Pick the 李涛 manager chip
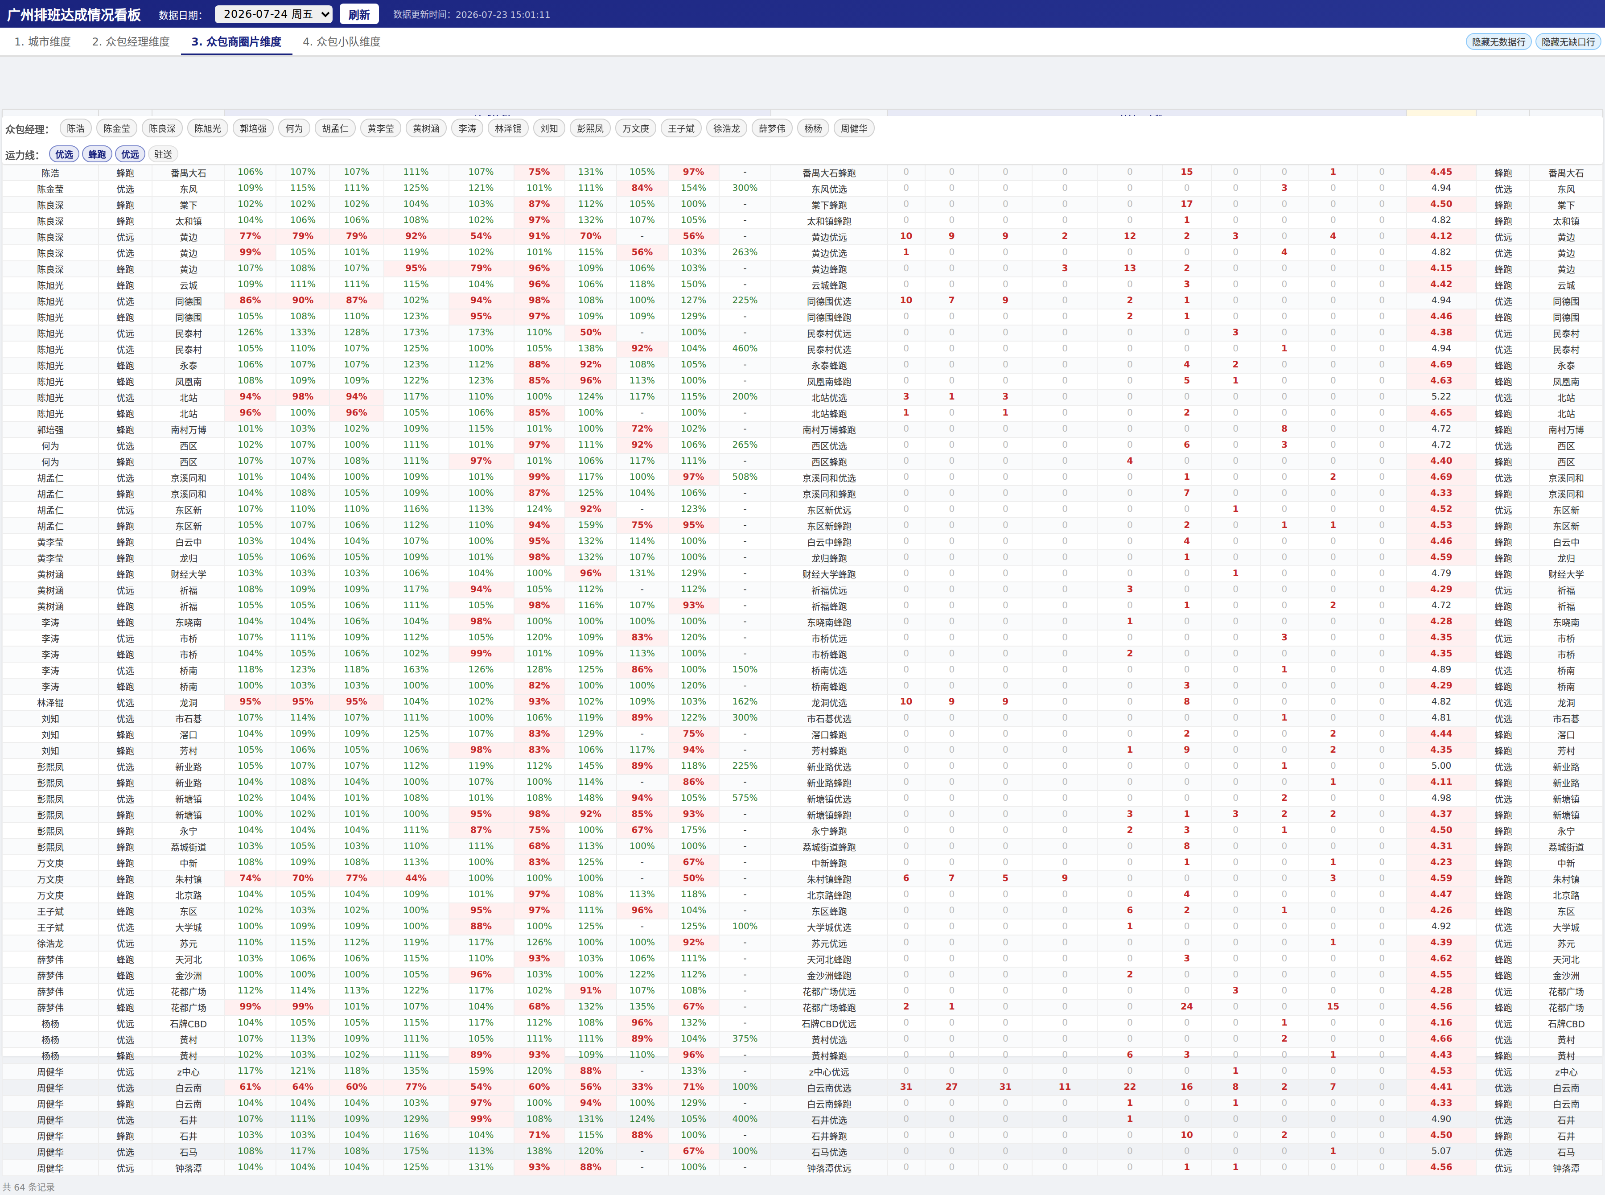Screen dimensions: 1605x1195 (x=467, y=129)
